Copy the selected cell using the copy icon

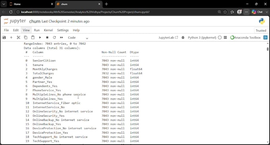pyautogui.click(x=26, y=37)
